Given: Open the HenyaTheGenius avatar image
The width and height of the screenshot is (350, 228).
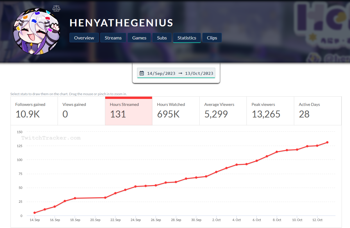Looking at the screenshot, I should tap(36, 31).
